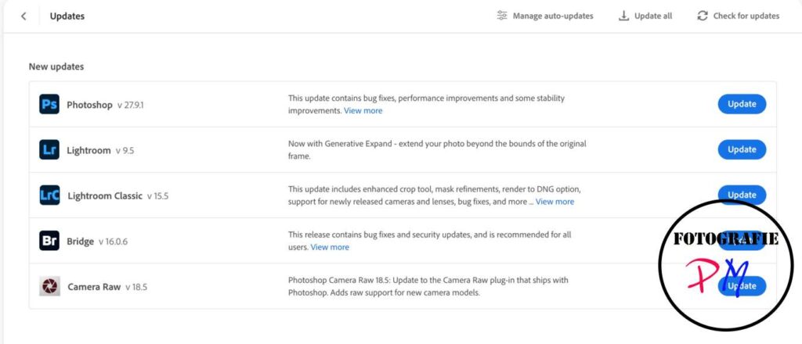Image resolution: width=802 pixels, height=344 pixels.
Task: Click the version label v 27.9.1
Action: [x=131, y=105]
